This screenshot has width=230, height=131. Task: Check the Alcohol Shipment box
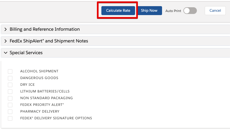point(10,72)
